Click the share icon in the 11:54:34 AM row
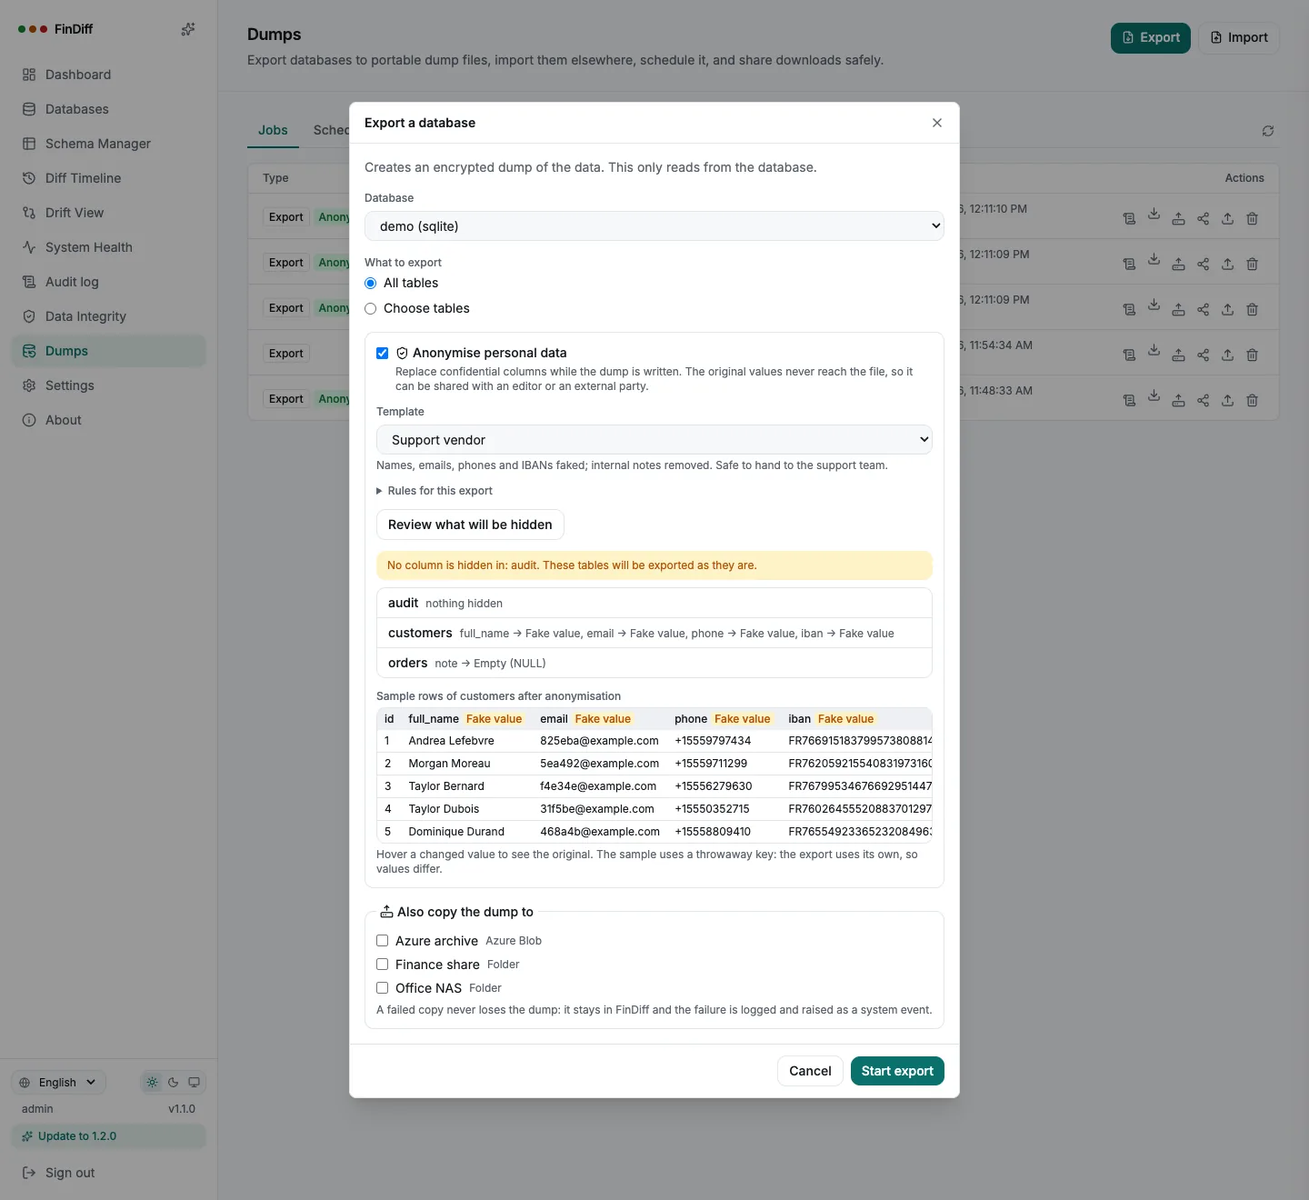Screen dimensions: 1309x1200 [1203, 355]
